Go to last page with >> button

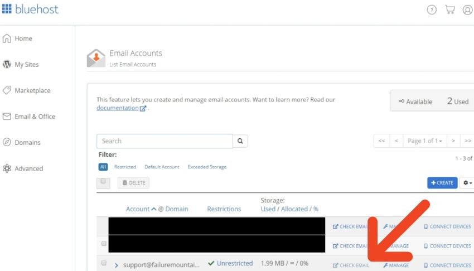click(x=467, y=141)
